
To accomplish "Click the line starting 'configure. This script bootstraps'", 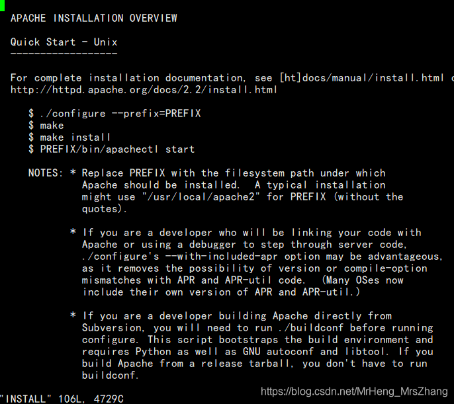I will (257, 340).
